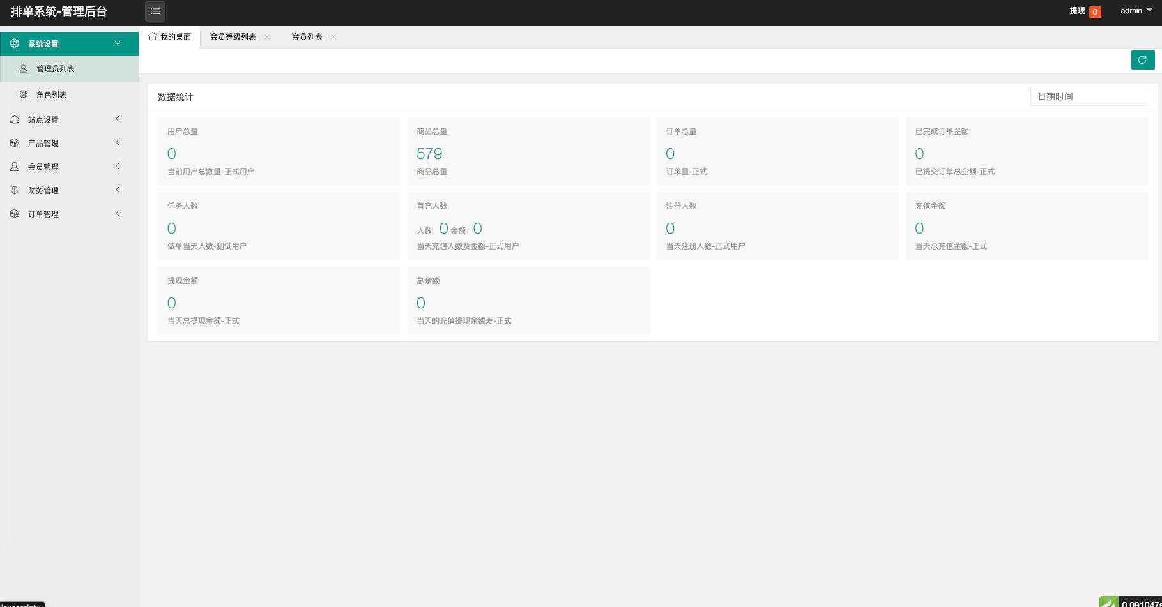Screen dimensions: 1162x607
Task: Close the 会员列表 tab
Action: point(333,37)
